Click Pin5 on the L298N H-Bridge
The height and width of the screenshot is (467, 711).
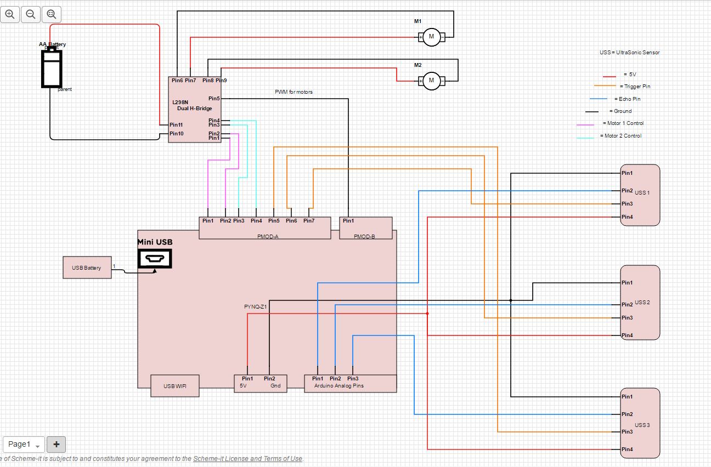click(214, 99)
